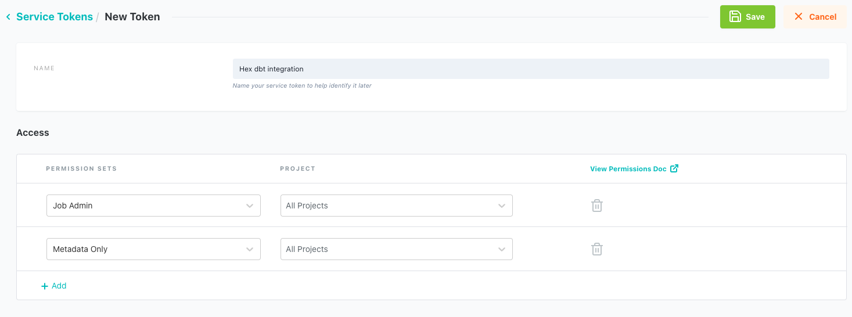
Task: Click the Add permission text link
Action: click(x=59, y=286)
